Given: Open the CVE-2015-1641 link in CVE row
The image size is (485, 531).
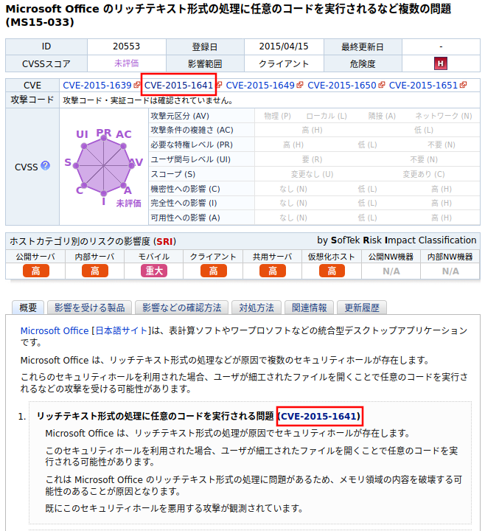Looking at the screenshot, I should coord(178,86).
